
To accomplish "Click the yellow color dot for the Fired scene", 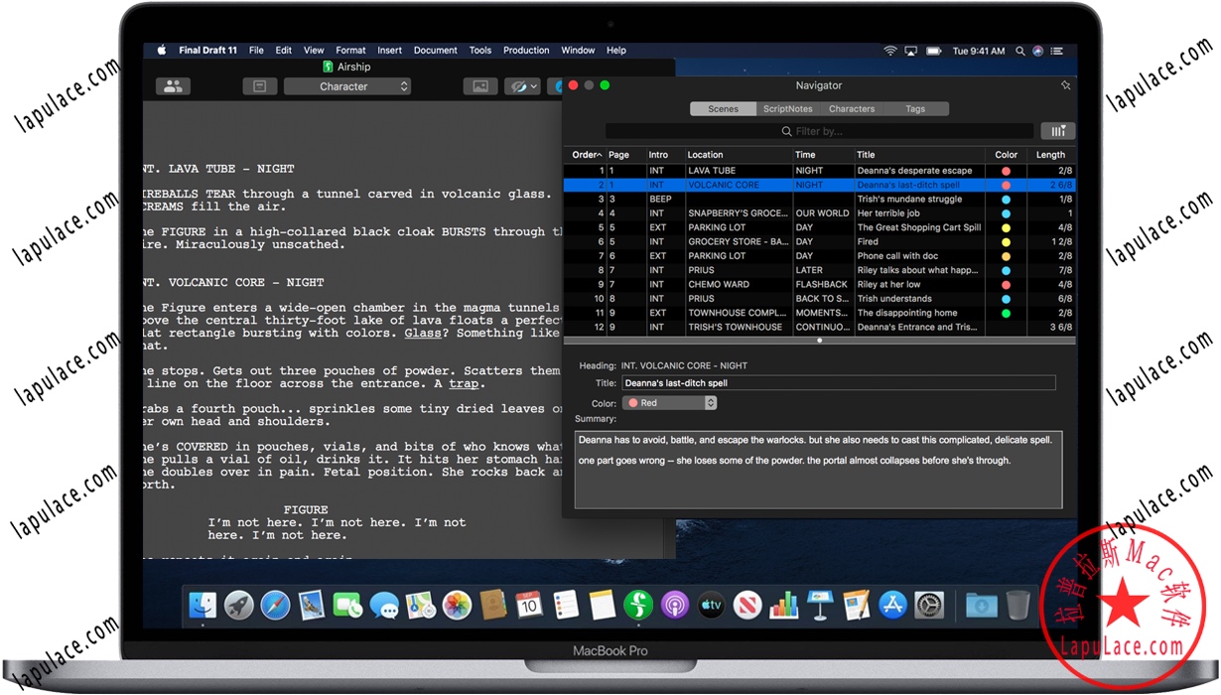I will tap(1006, 241).
